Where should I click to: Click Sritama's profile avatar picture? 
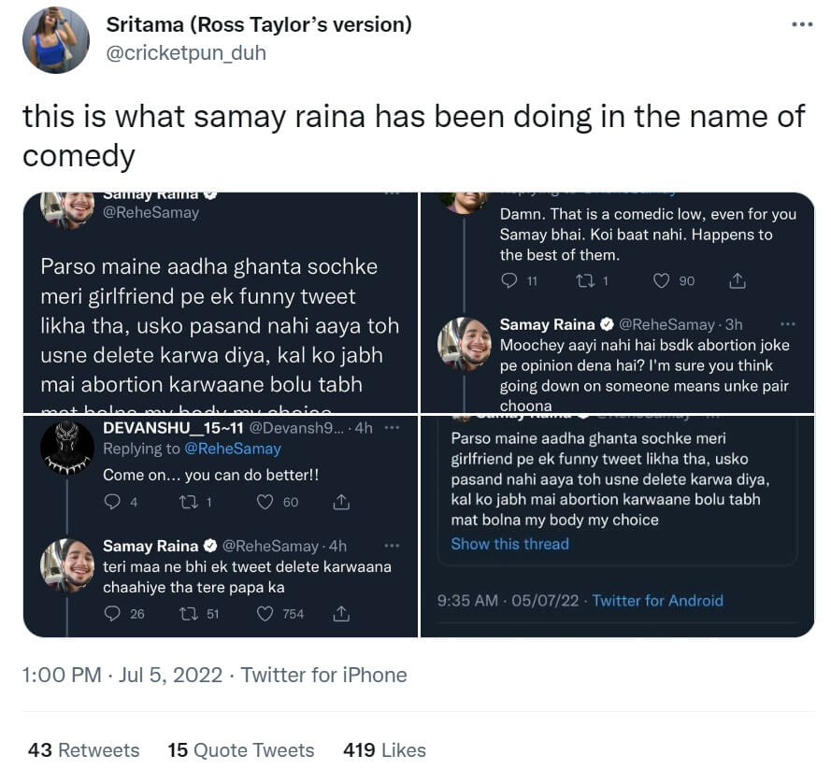point(56,39)
